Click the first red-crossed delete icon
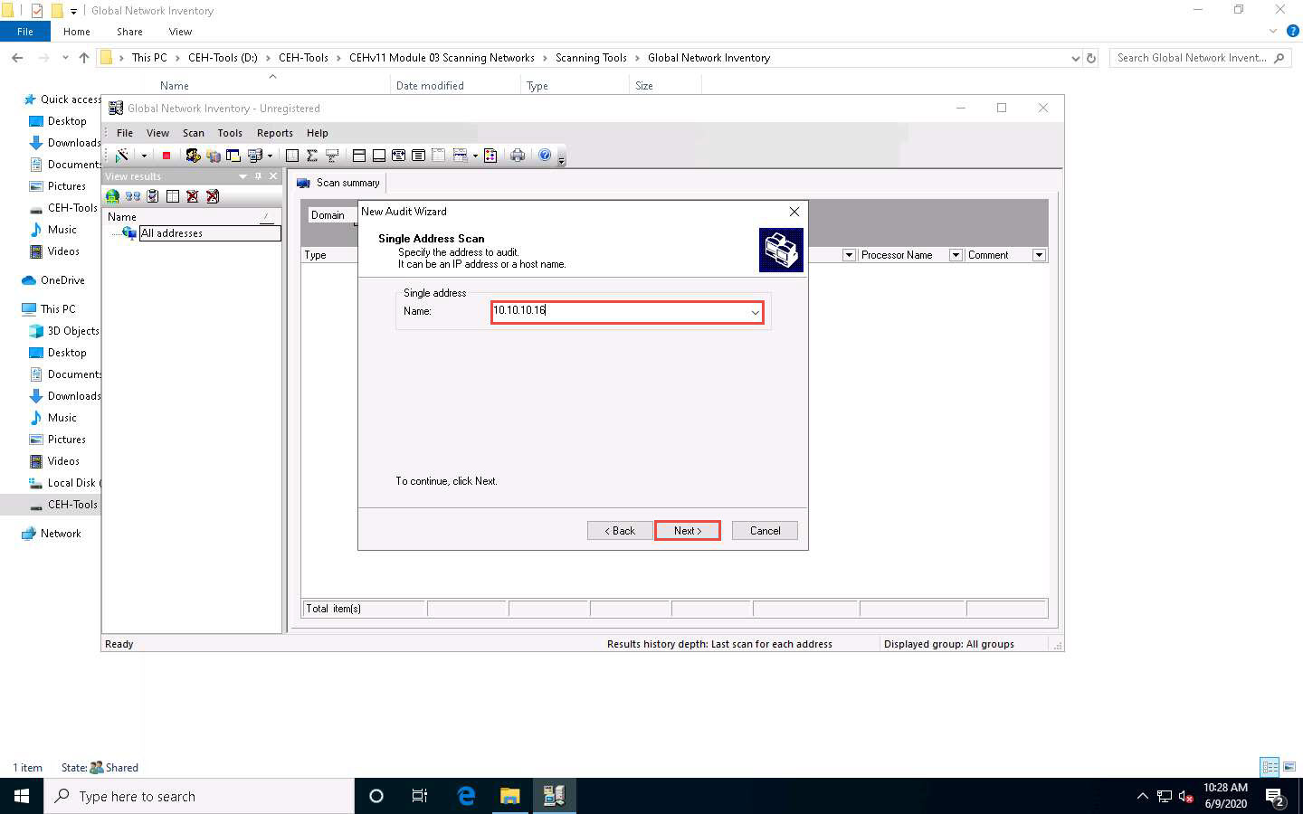Screen dimensions: 1303x814 [193, 196]
